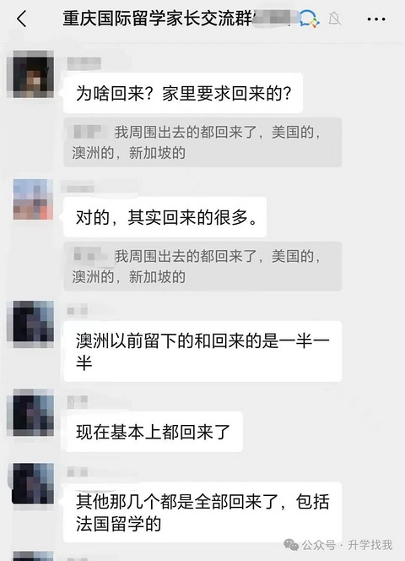The height and width of the screenshot is (561, 405).
Task: Tap the back arrow in chat header
Action: pos(21,19)
